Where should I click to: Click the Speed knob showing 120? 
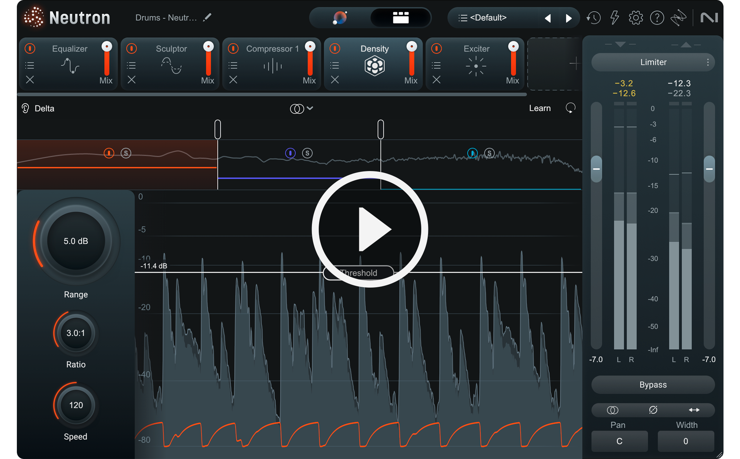(x=76, y=405)
